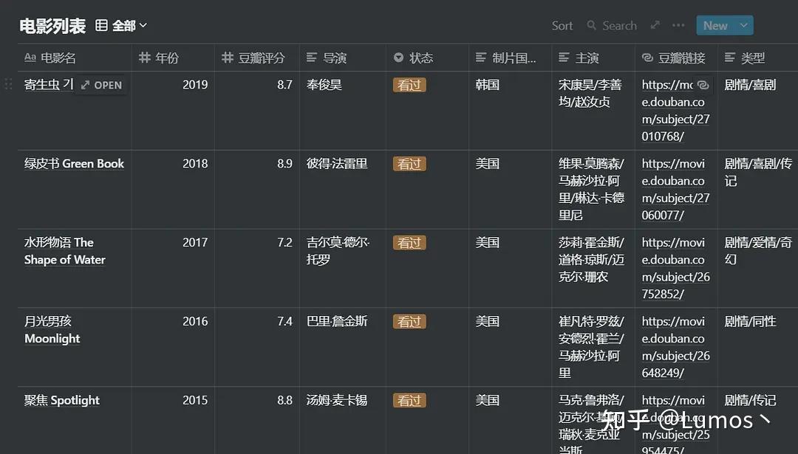This screenshot has width=798, height=454.
Task: Click the Sort menu item
Action: pyautogui.click(x=562, y=25)
